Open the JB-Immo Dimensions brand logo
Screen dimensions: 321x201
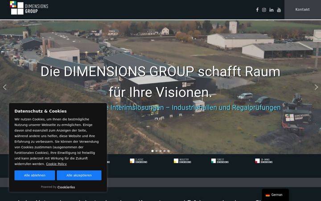(263, 161)
